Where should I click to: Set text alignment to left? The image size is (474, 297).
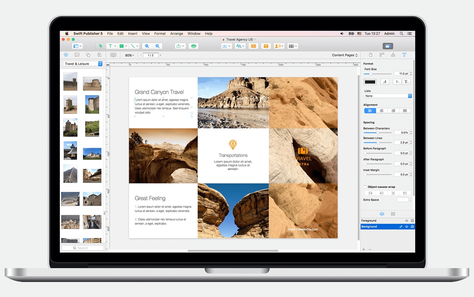370,111
